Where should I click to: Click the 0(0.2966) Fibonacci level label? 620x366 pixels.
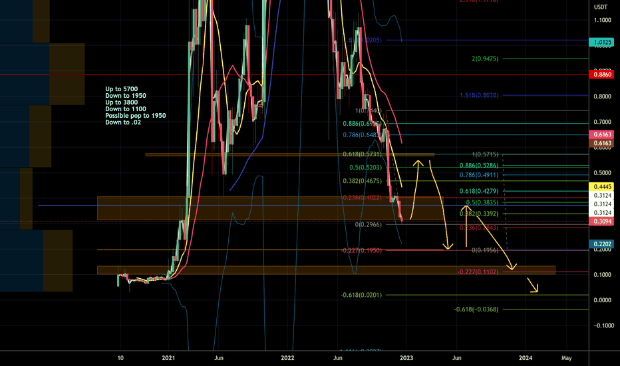point(368,225)
